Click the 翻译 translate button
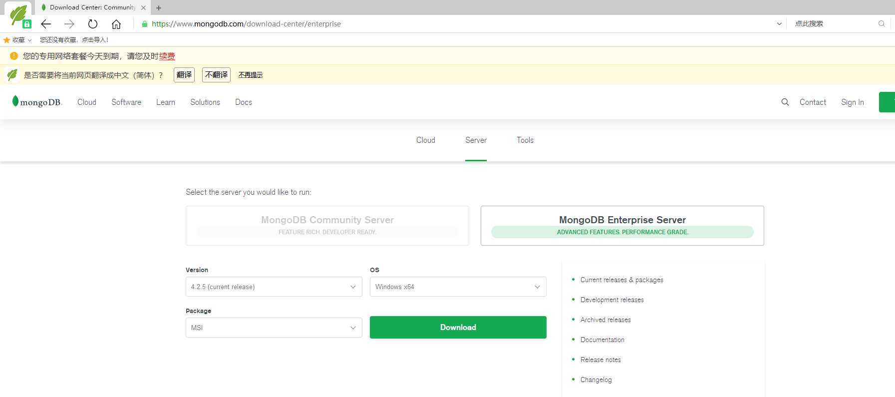 184,75
